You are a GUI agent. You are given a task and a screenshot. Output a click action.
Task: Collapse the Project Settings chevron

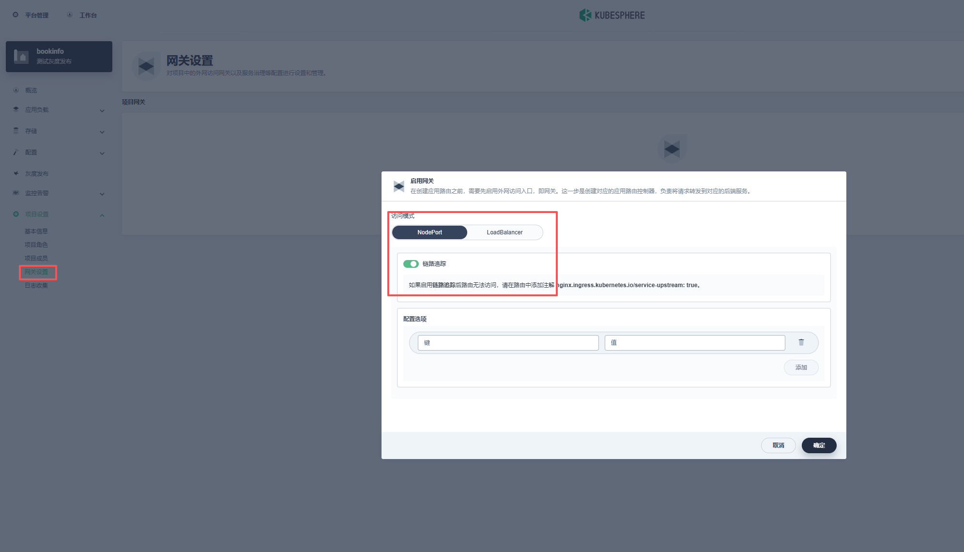click(102, 215)
